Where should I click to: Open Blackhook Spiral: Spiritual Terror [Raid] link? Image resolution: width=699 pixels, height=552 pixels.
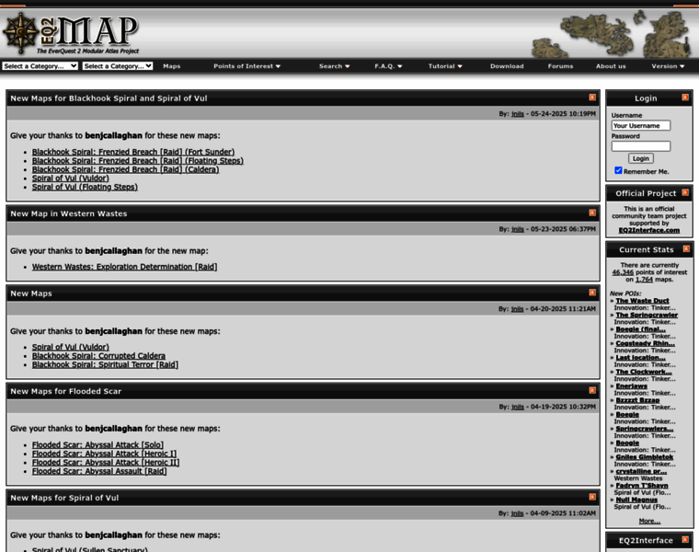click(105, 365)
